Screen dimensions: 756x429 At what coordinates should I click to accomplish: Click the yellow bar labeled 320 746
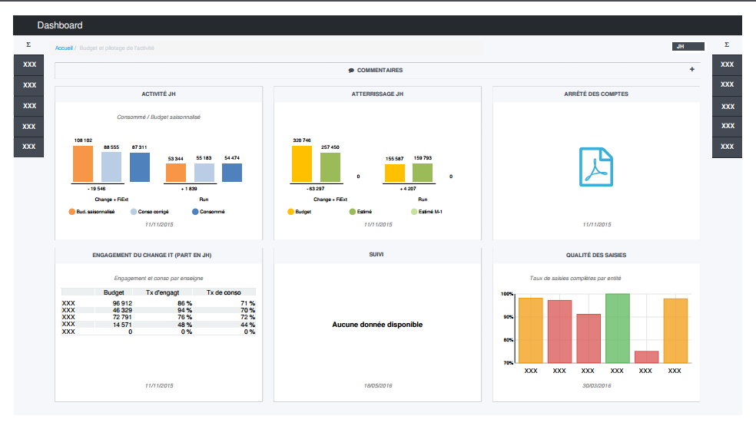pos(302,163)
